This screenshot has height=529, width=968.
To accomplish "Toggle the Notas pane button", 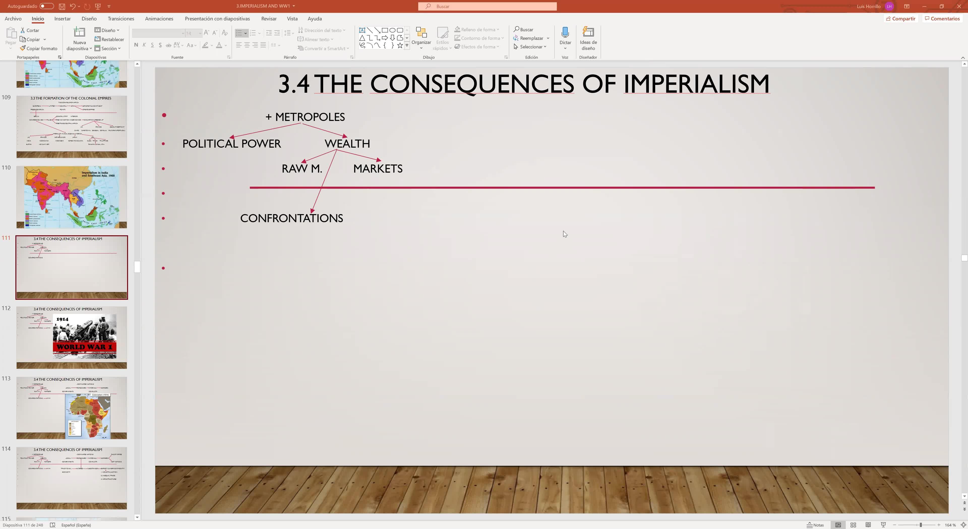I will point(815,525).
